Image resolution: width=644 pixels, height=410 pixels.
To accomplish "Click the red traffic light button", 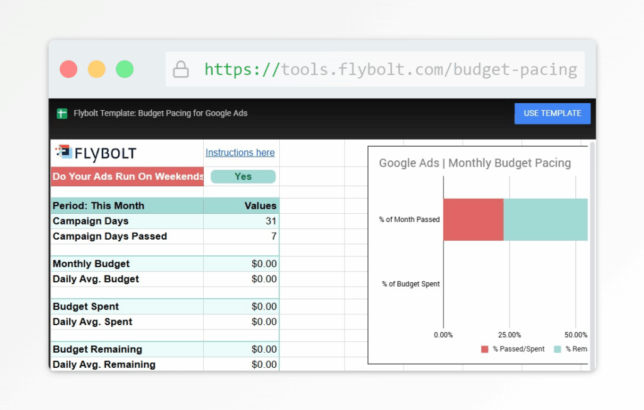I will [x=69, y=69].
